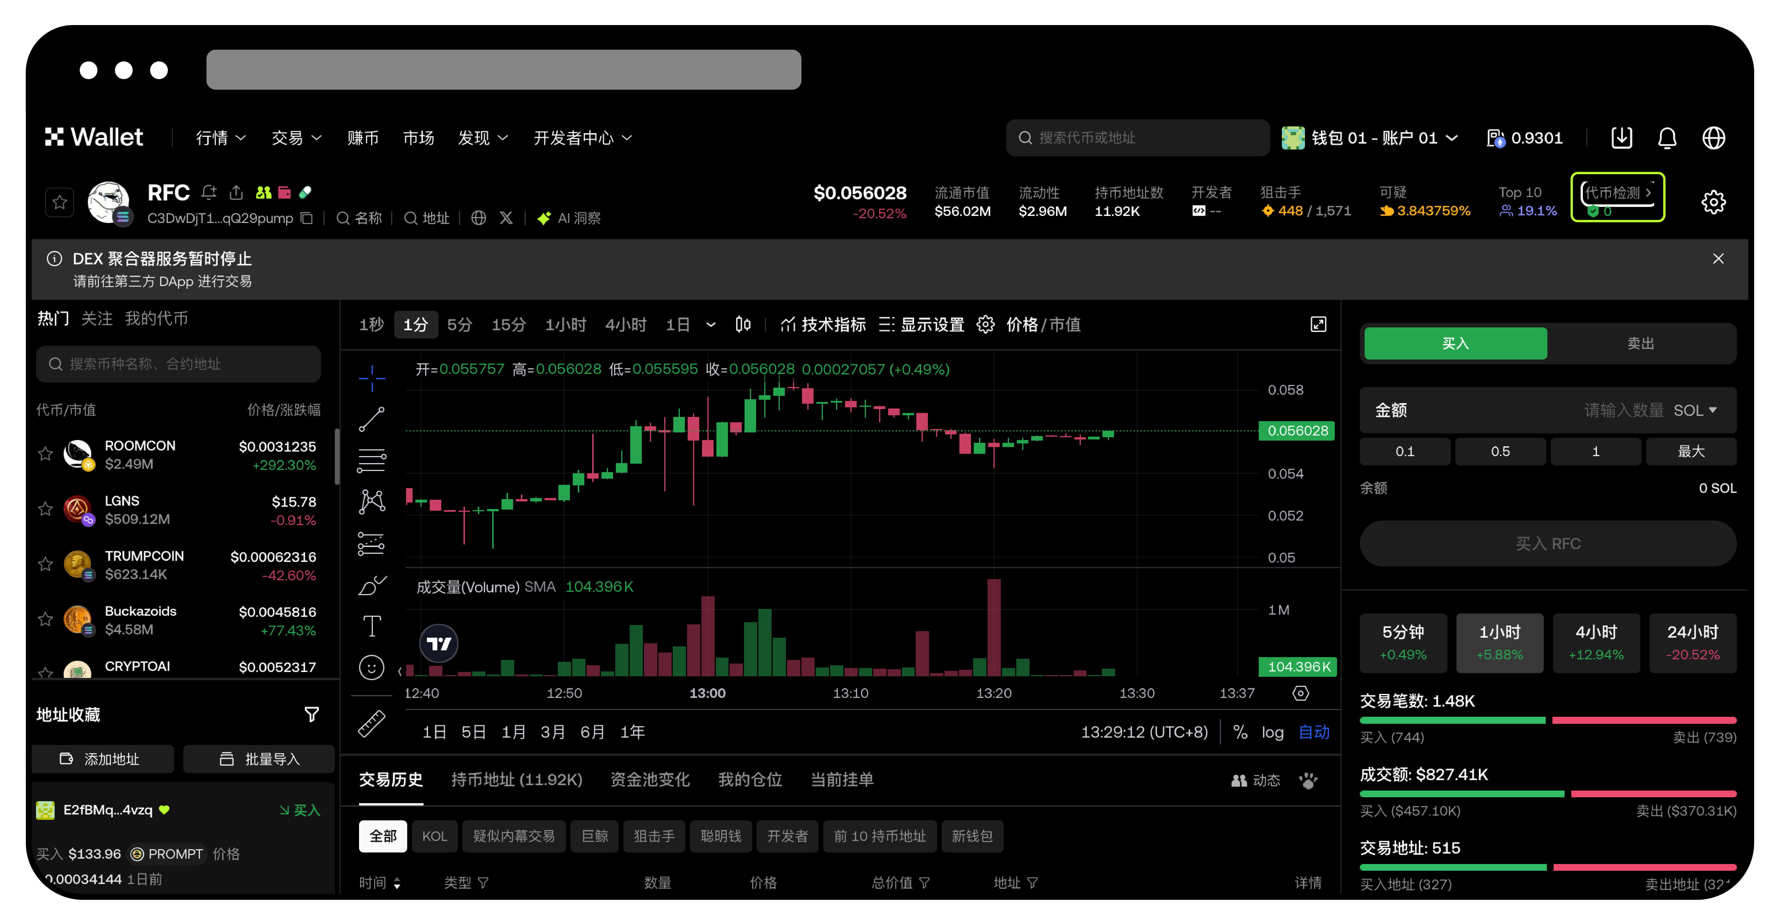The image size is (1780, 922).
Task: Toggle price alert bell for RFC
Action: [209, 193]
